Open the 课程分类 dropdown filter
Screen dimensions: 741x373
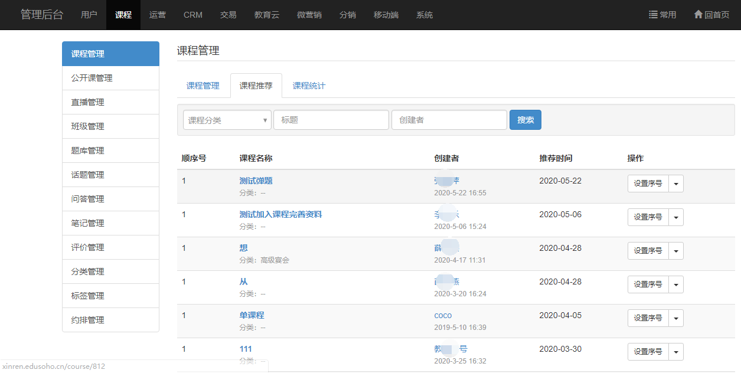[x=227, y=120]
